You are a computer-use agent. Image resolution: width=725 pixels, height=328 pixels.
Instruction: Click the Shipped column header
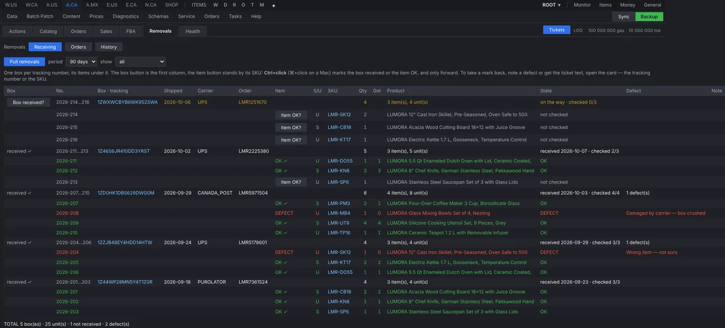[173, 90]
